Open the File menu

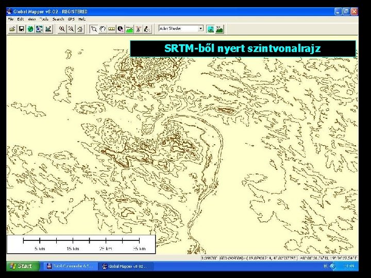coord(11,19)
